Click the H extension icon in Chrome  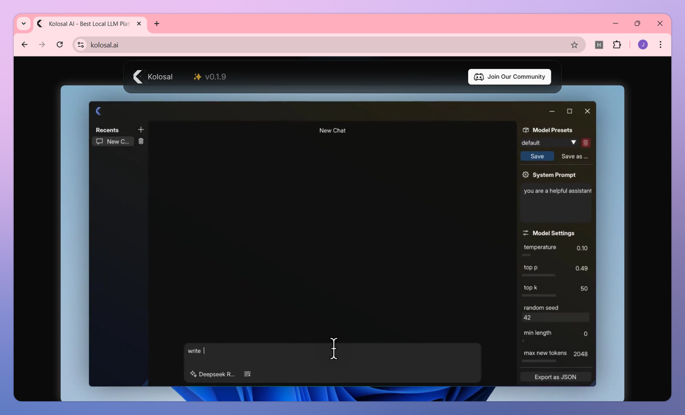click(599, 45)
